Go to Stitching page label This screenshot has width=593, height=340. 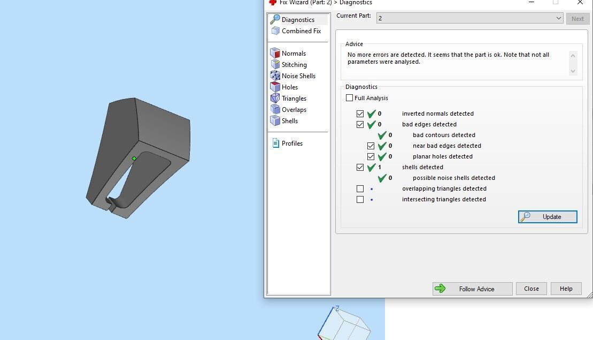[294, 65]
